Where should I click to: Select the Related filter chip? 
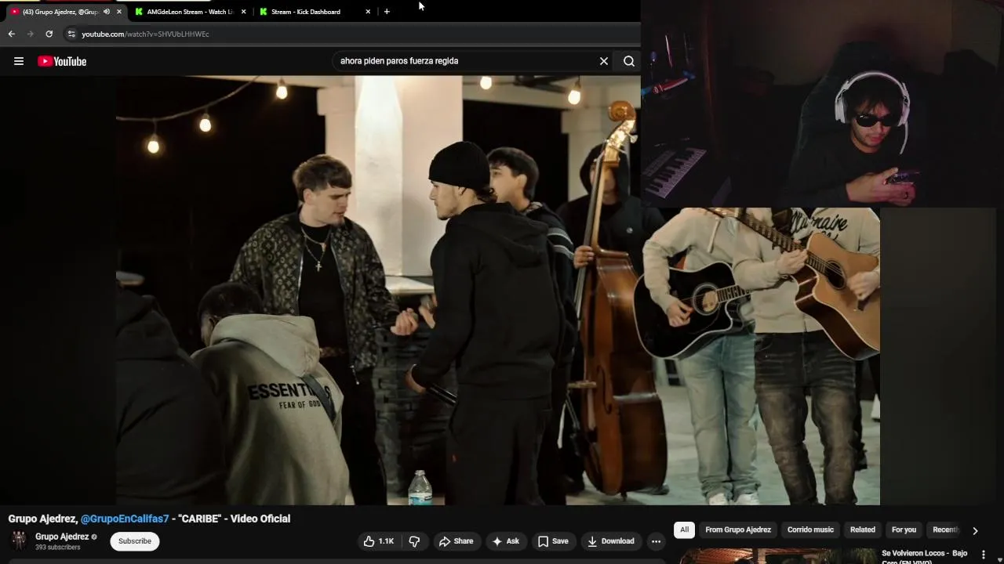click(863, 530)
